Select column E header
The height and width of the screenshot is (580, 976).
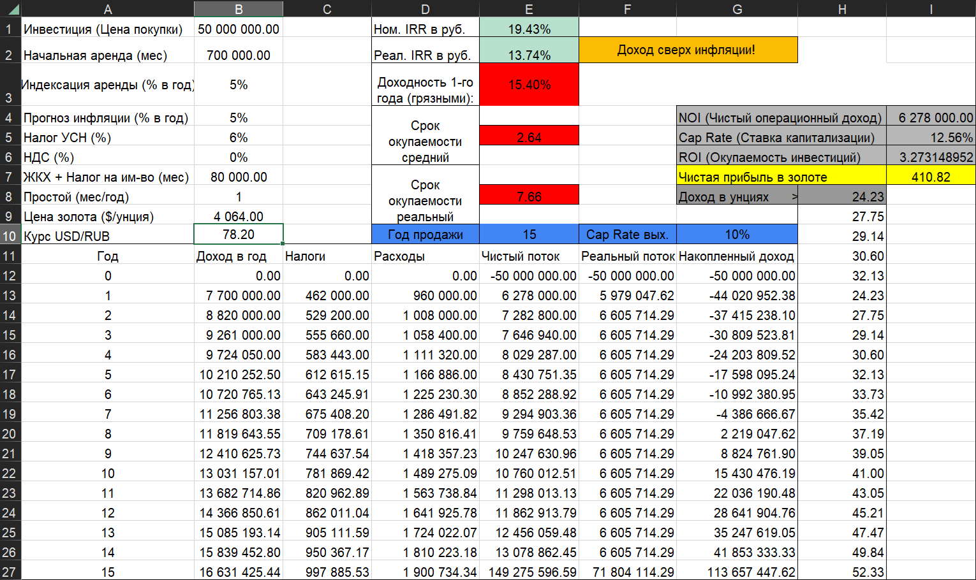[x=529, y=9]
